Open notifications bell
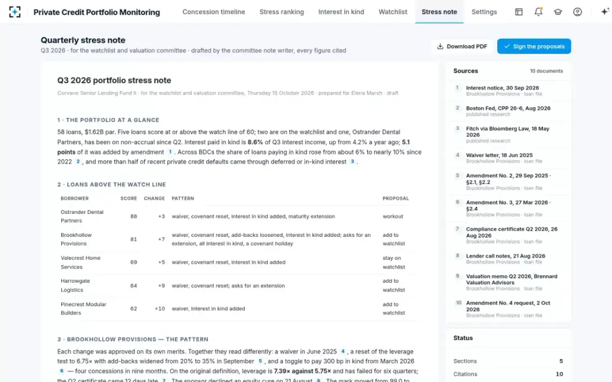This screenshot has width=612, height=382. tap(538, 12)
